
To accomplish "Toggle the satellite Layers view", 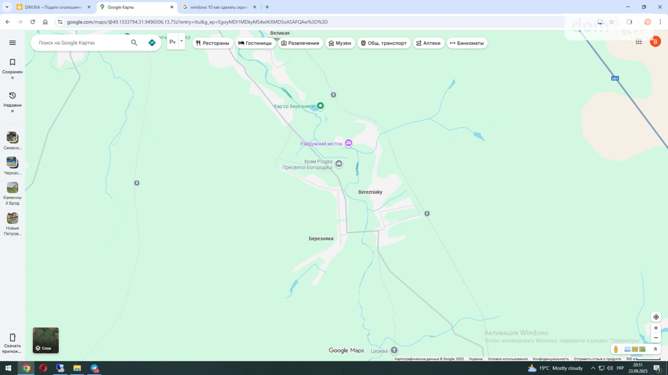I will coord(45,340).
